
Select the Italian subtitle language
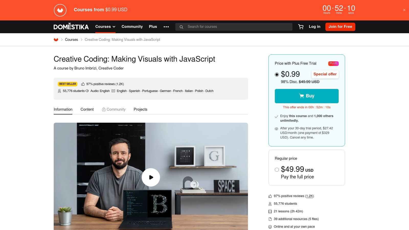click(x=189, y=91)
